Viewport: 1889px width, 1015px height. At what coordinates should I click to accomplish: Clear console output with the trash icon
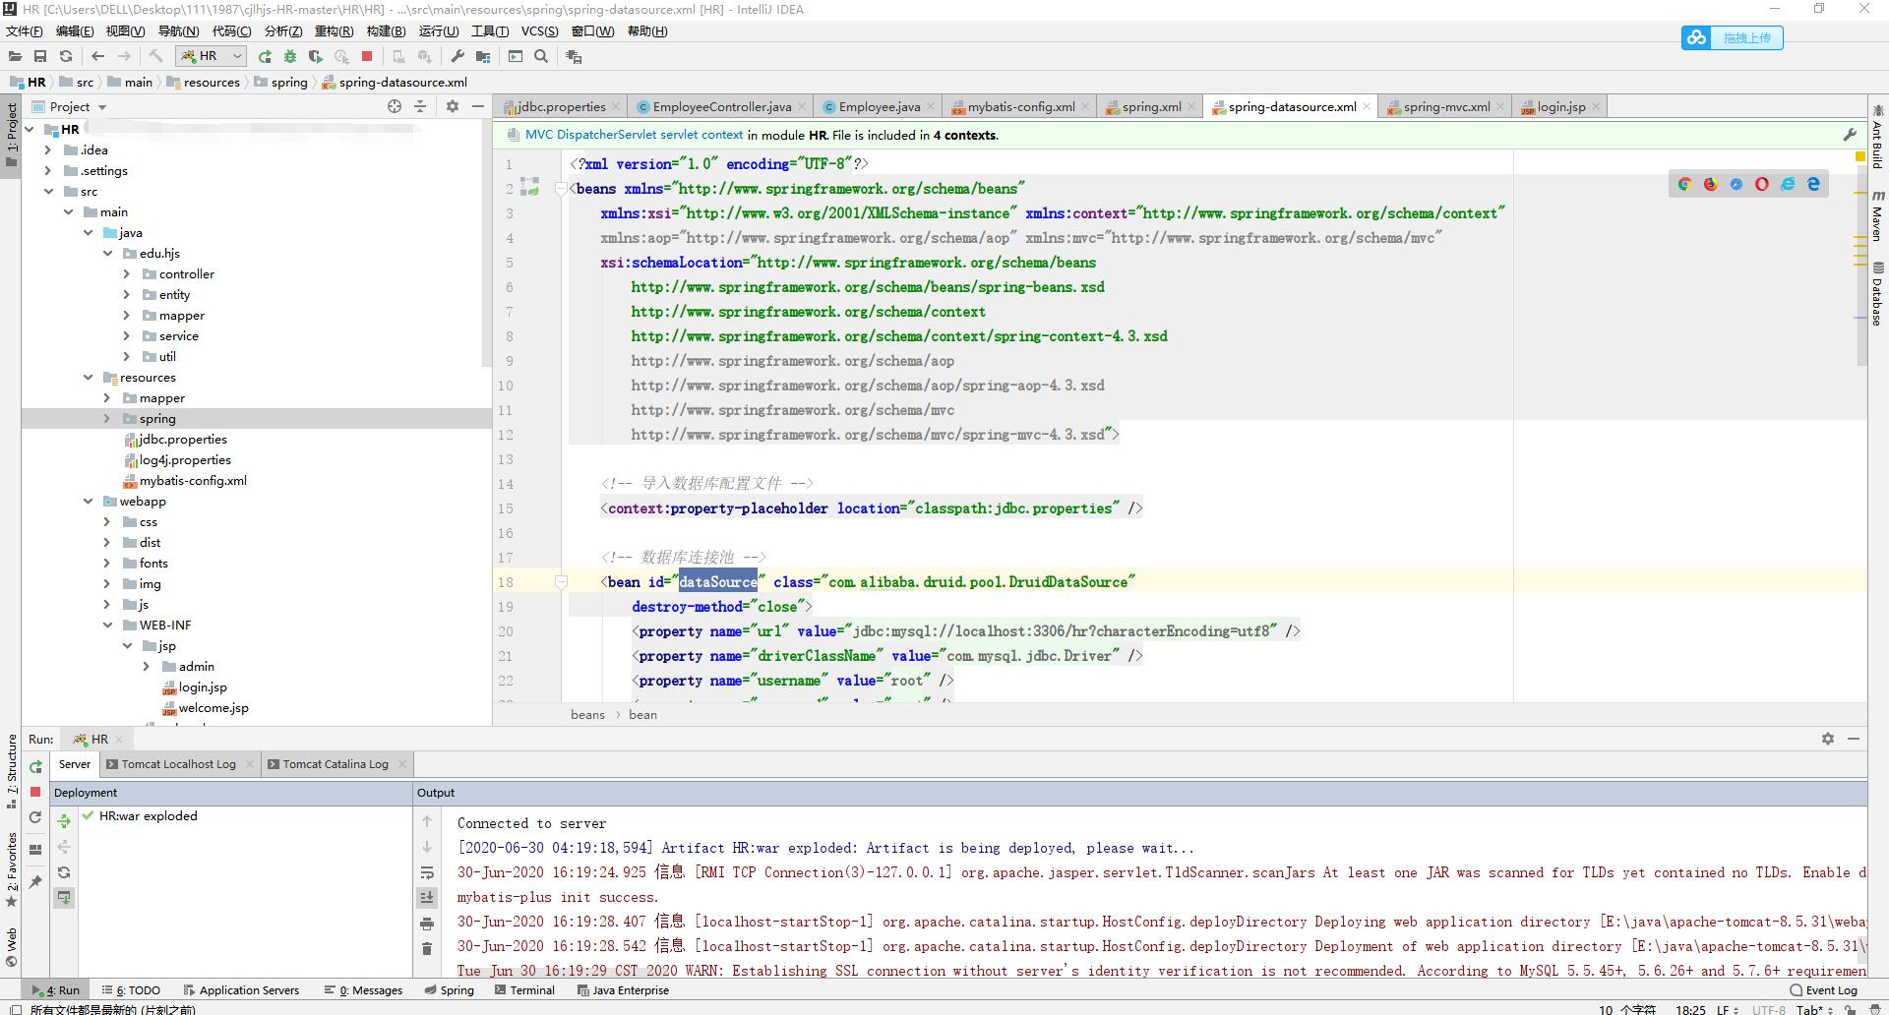(x=427, y=949)
